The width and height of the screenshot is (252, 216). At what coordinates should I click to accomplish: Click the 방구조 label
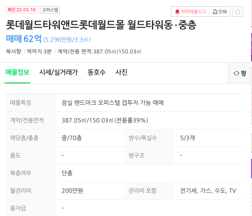(137, 156)
